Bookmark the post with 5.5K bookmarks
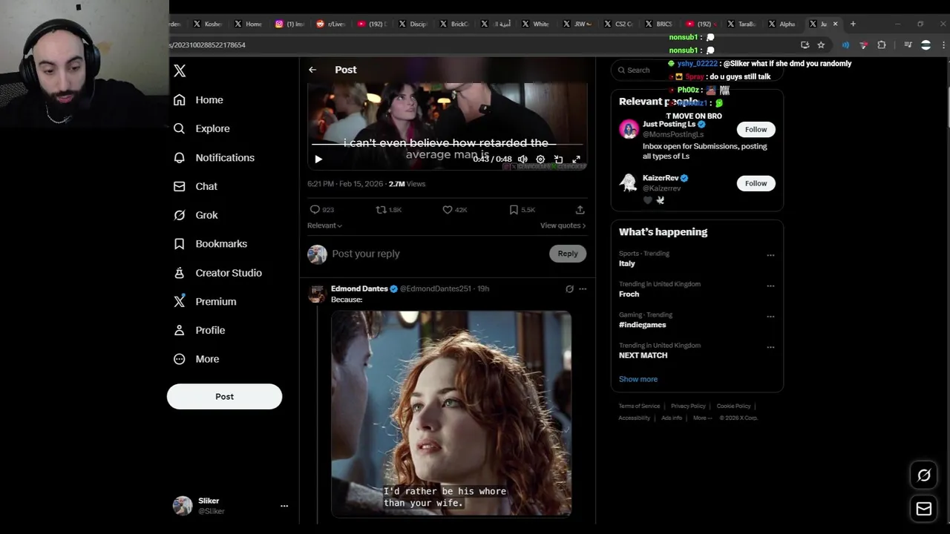The image size is (950, 534). pyautogui.click(x=522, y=210)
